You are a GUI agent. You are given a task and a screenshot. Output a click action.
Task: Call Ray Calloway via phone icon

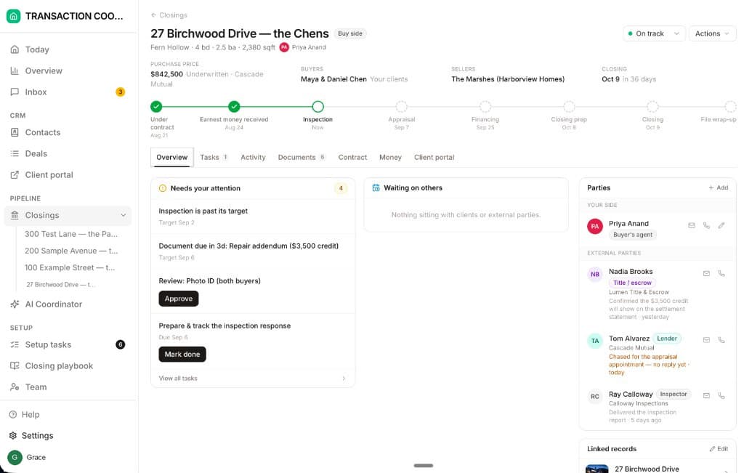tap(721, 395)
